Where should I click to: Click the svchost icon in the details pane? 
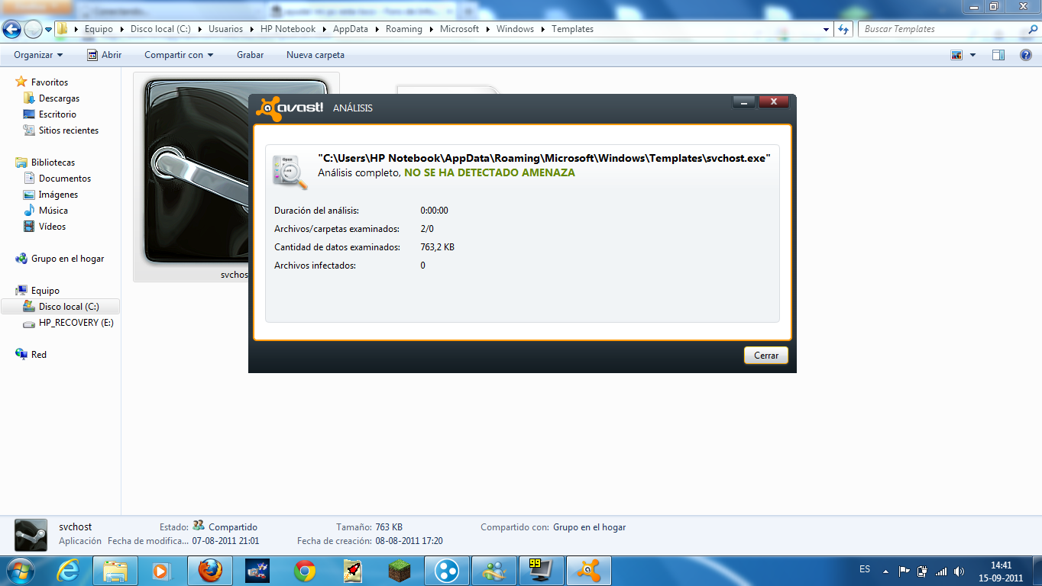coord(32,534)
